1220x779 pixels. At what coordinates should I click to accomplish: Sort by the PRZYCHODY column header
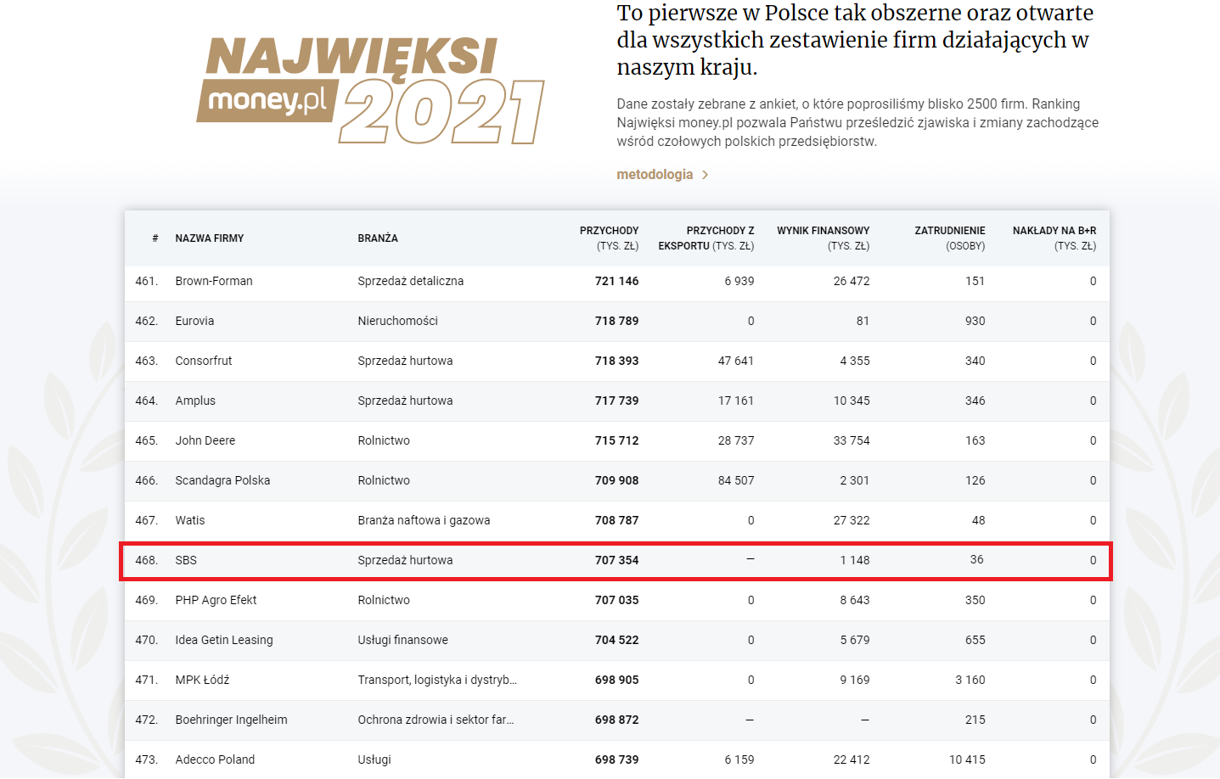(609, 238)
